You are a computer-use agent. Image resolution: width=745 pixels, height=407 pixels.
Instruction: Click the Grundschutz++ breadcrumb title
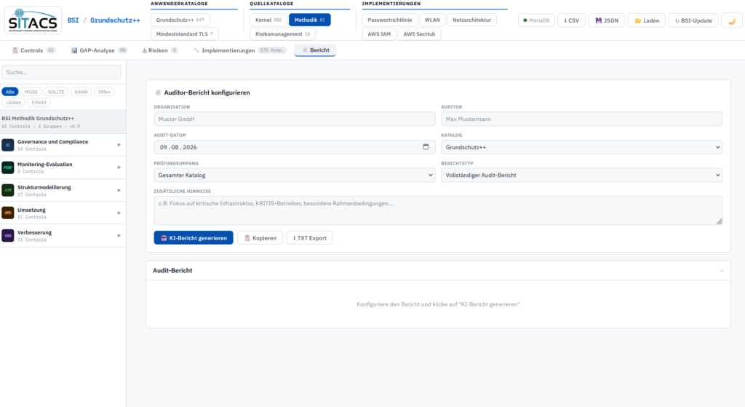[115, 20]
